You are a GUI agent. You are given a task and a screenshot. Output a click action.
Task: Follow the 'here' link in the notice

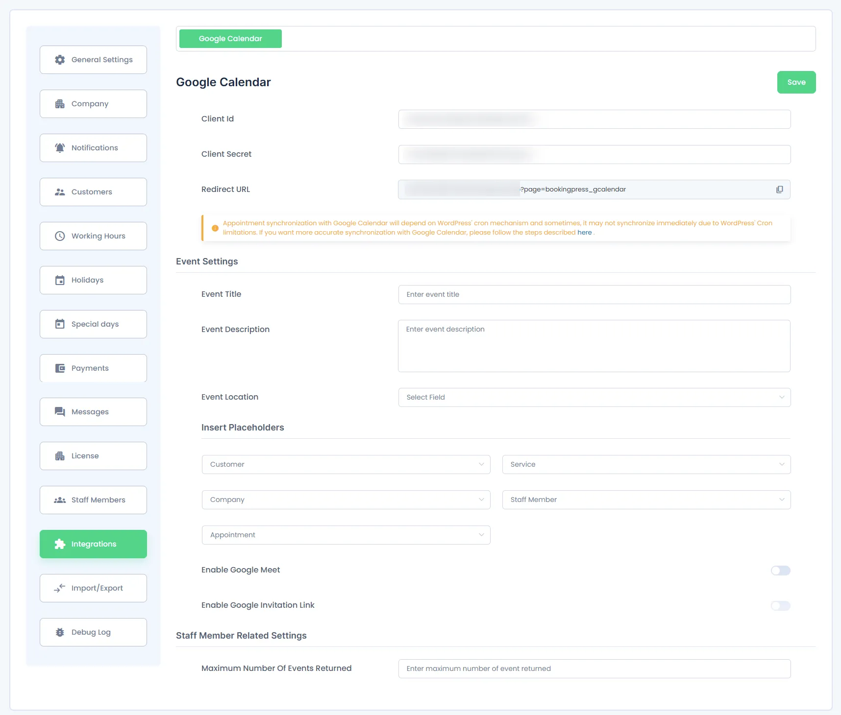pyautogui.click(x=584, y=233)
